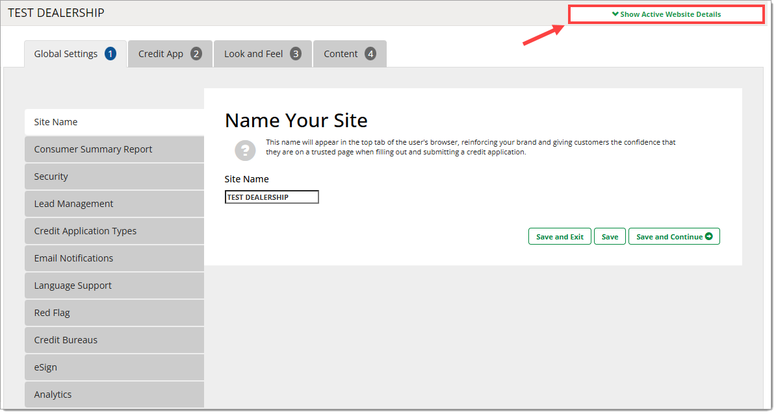Open the Content tab
776x414 pixels.
[x=350, y=54]
